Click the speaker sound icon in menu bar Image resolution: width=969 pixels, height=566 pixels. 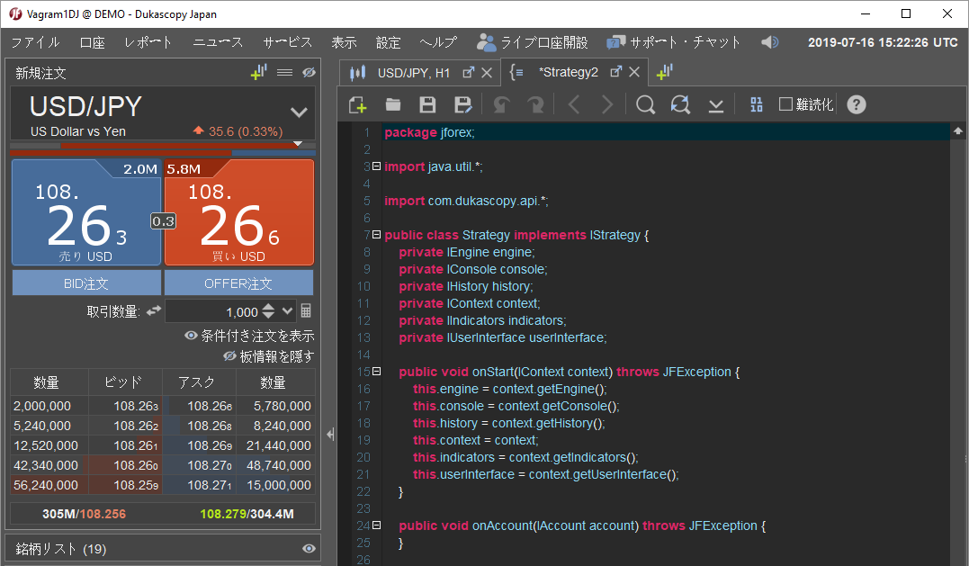(x=769, y=42)
